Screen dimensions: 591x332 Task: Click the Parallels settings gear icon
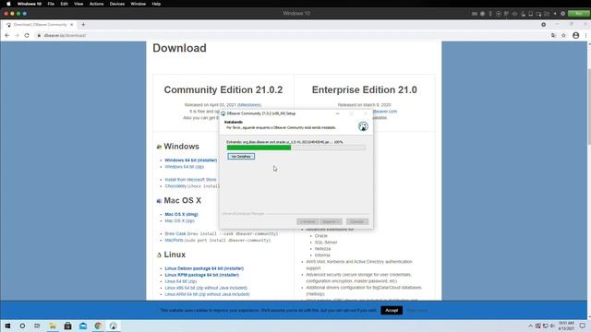[562, 14]
